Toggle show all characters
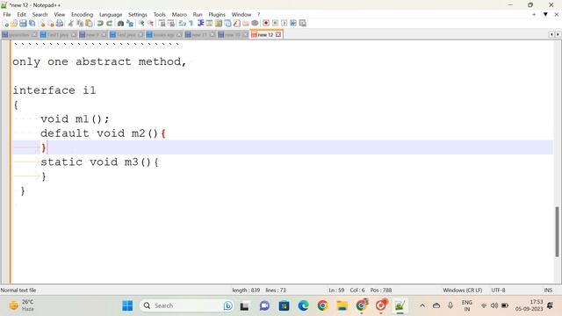 pyautogui.click(x=191, y=24)
